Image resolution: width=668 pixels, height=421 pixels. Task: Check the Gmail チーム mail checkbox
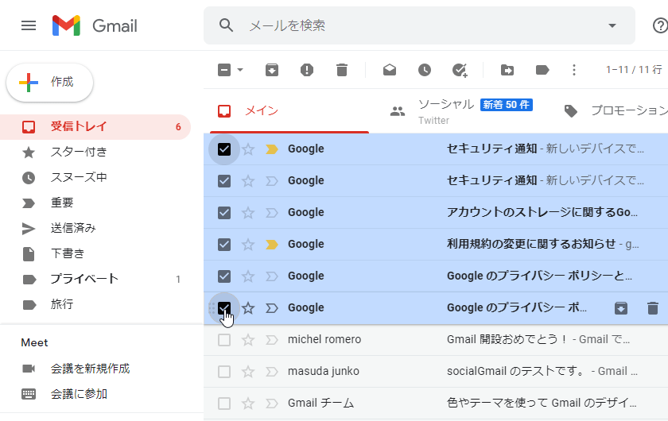[x=224, y=403]
